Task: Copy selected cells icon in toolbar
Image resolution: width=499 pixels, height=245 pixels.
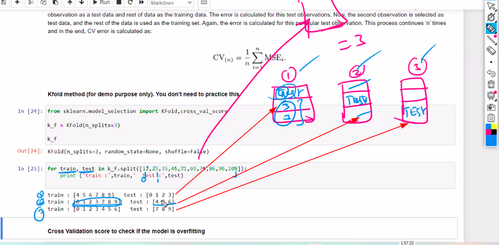Action: pyautogui.click(x=43, y=2)
